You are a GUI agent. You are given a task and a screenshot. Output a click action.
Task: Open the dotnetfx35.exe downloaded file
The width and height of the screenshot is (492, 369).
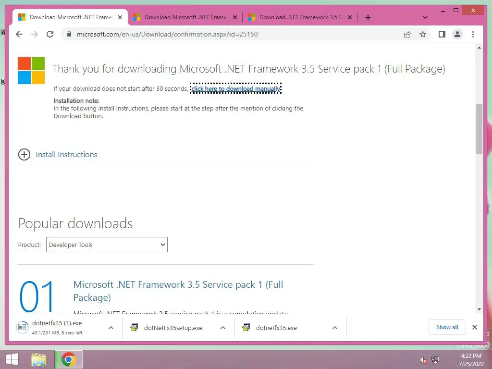tap(270, 328)
